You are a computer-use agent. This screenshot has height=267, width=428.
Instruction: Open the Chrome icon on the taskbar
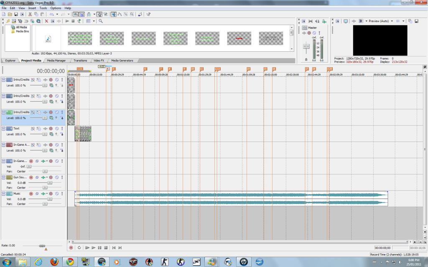pyautogui.click(x=70, y=262)
